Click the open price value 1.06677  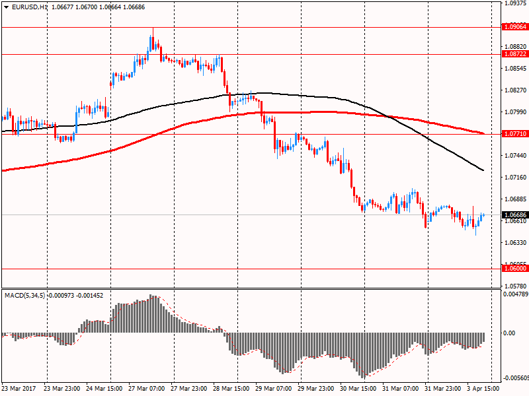click(62, 7)
